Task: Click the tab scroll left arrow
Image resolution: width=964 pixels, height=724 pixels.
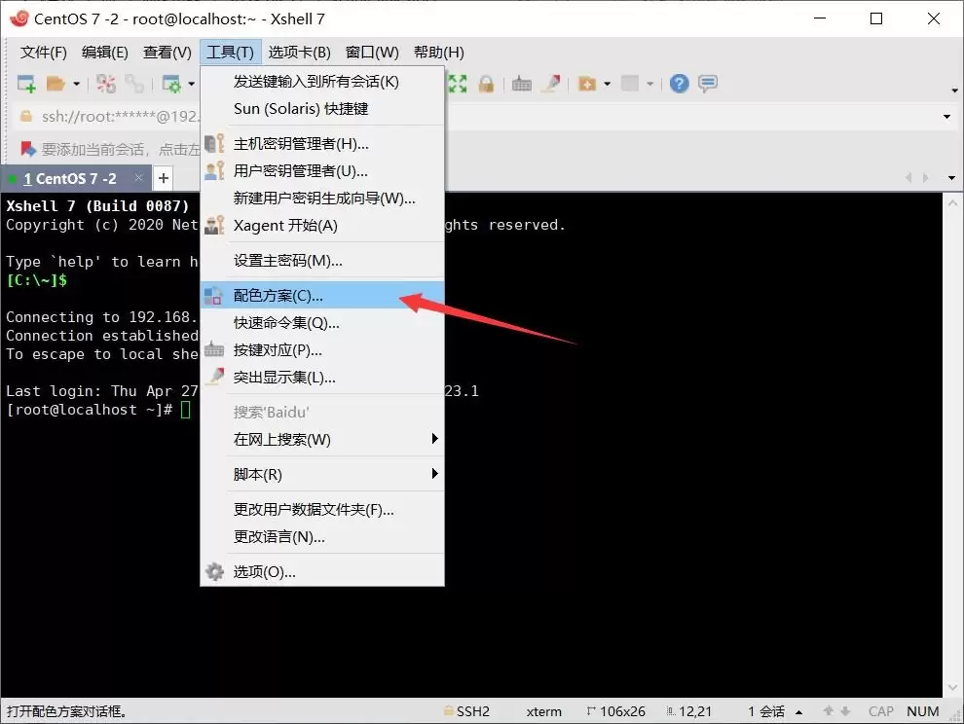Action: pos(908,178)
